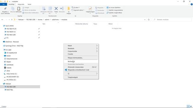
Task: Click the search box Keresés: modules
Action: (x=172, y=19)
